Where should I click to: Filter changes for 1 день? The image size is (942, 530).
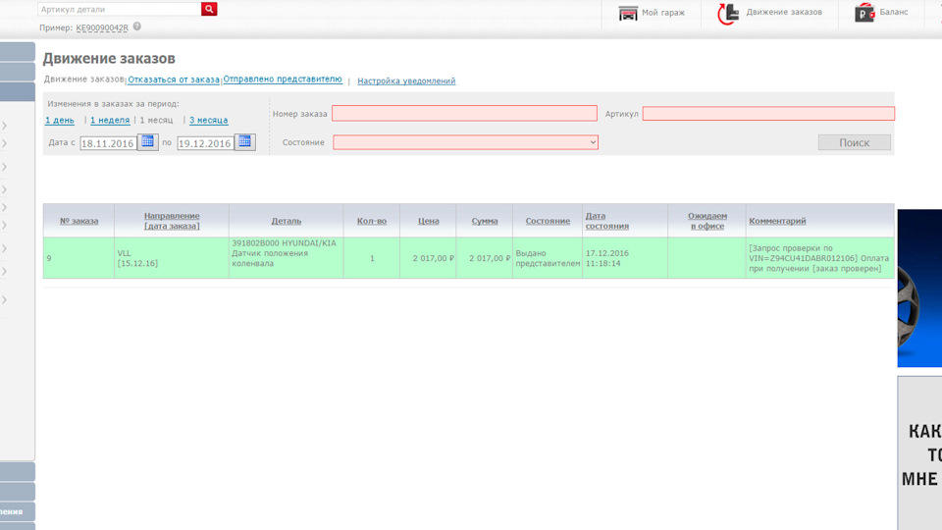point(60,120)
